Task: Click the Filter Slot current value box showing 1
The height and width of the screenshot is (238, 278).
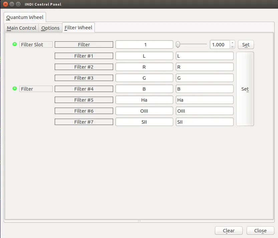Action: (144, 45)
